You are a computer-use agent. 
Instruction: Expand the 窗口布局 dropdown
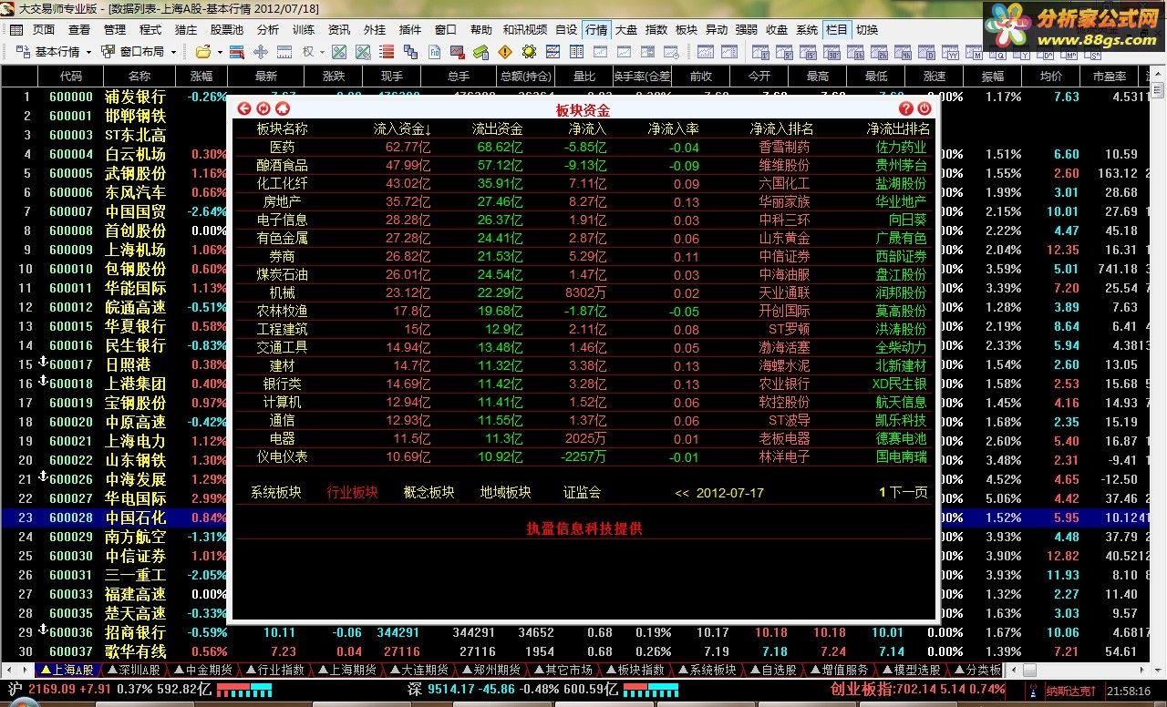173,52
